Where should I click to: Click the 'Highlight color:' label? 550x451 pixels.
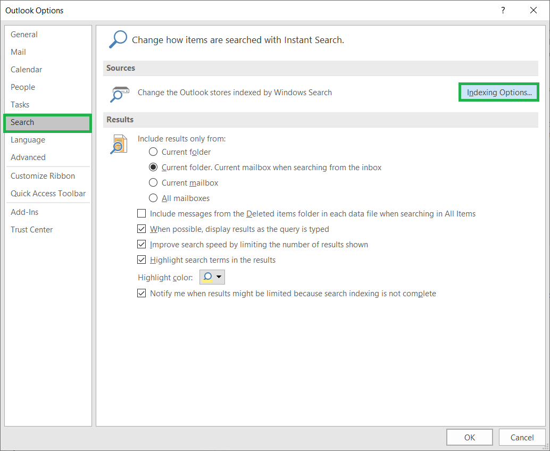[165, 278]
